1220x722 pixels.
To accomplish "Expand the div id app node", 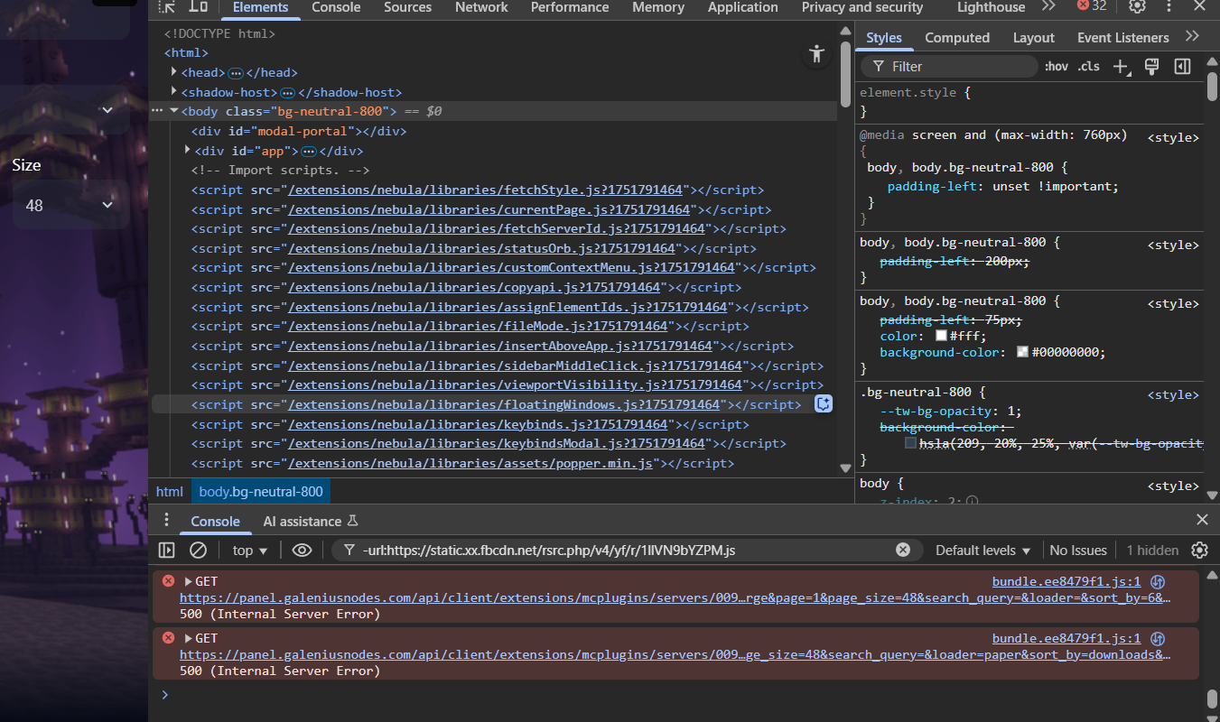I will [x=188, y=150].
